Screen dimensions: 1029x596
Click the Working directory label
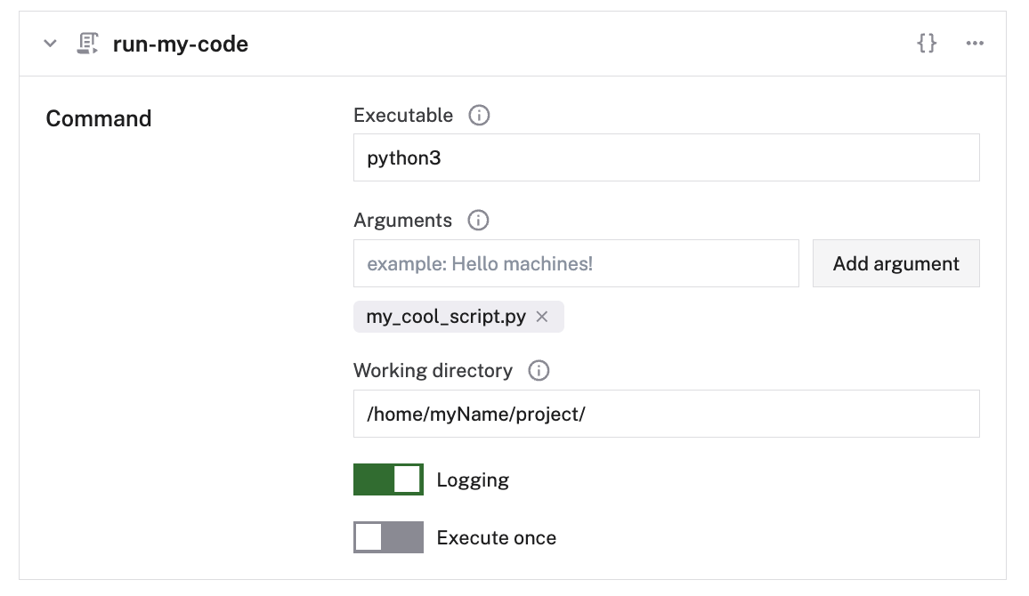click(x=433, y=371)
